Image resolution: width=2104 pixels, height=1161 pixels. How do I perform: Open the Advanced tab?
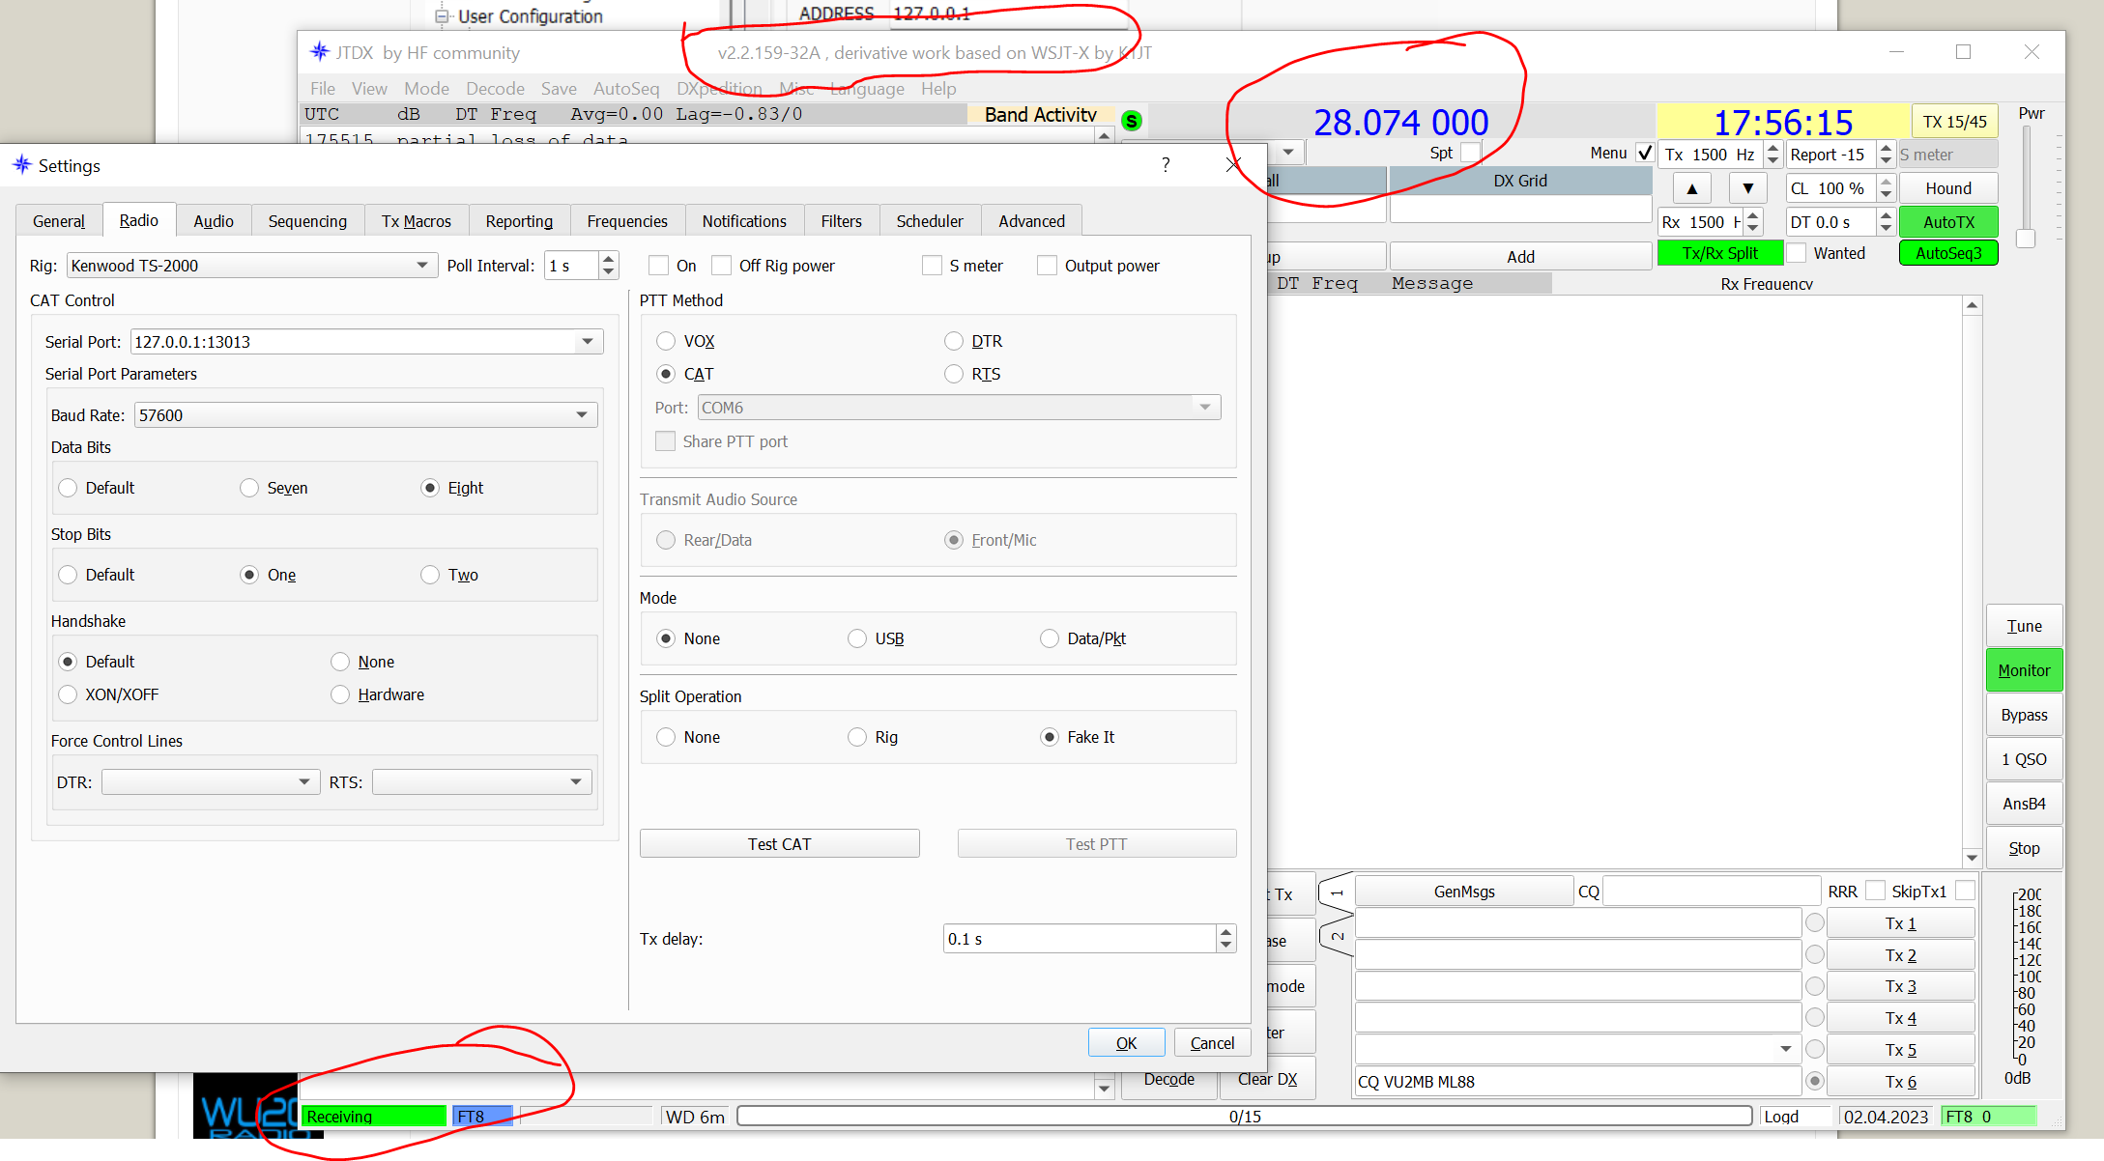point(1031,221)
